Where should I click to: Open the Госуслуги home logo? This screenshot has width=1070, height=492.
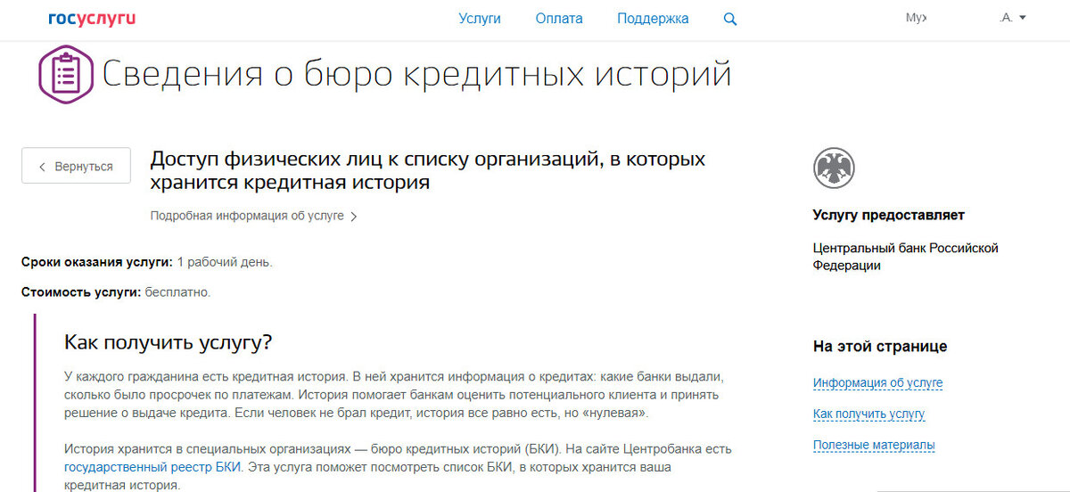point(93,18)
